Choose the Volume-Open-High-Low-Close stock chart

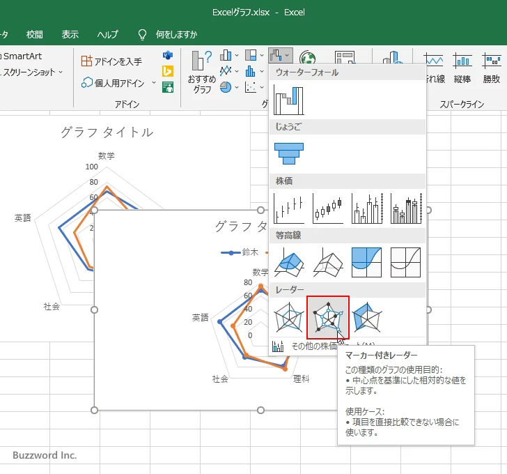click(x=406, y=208)
